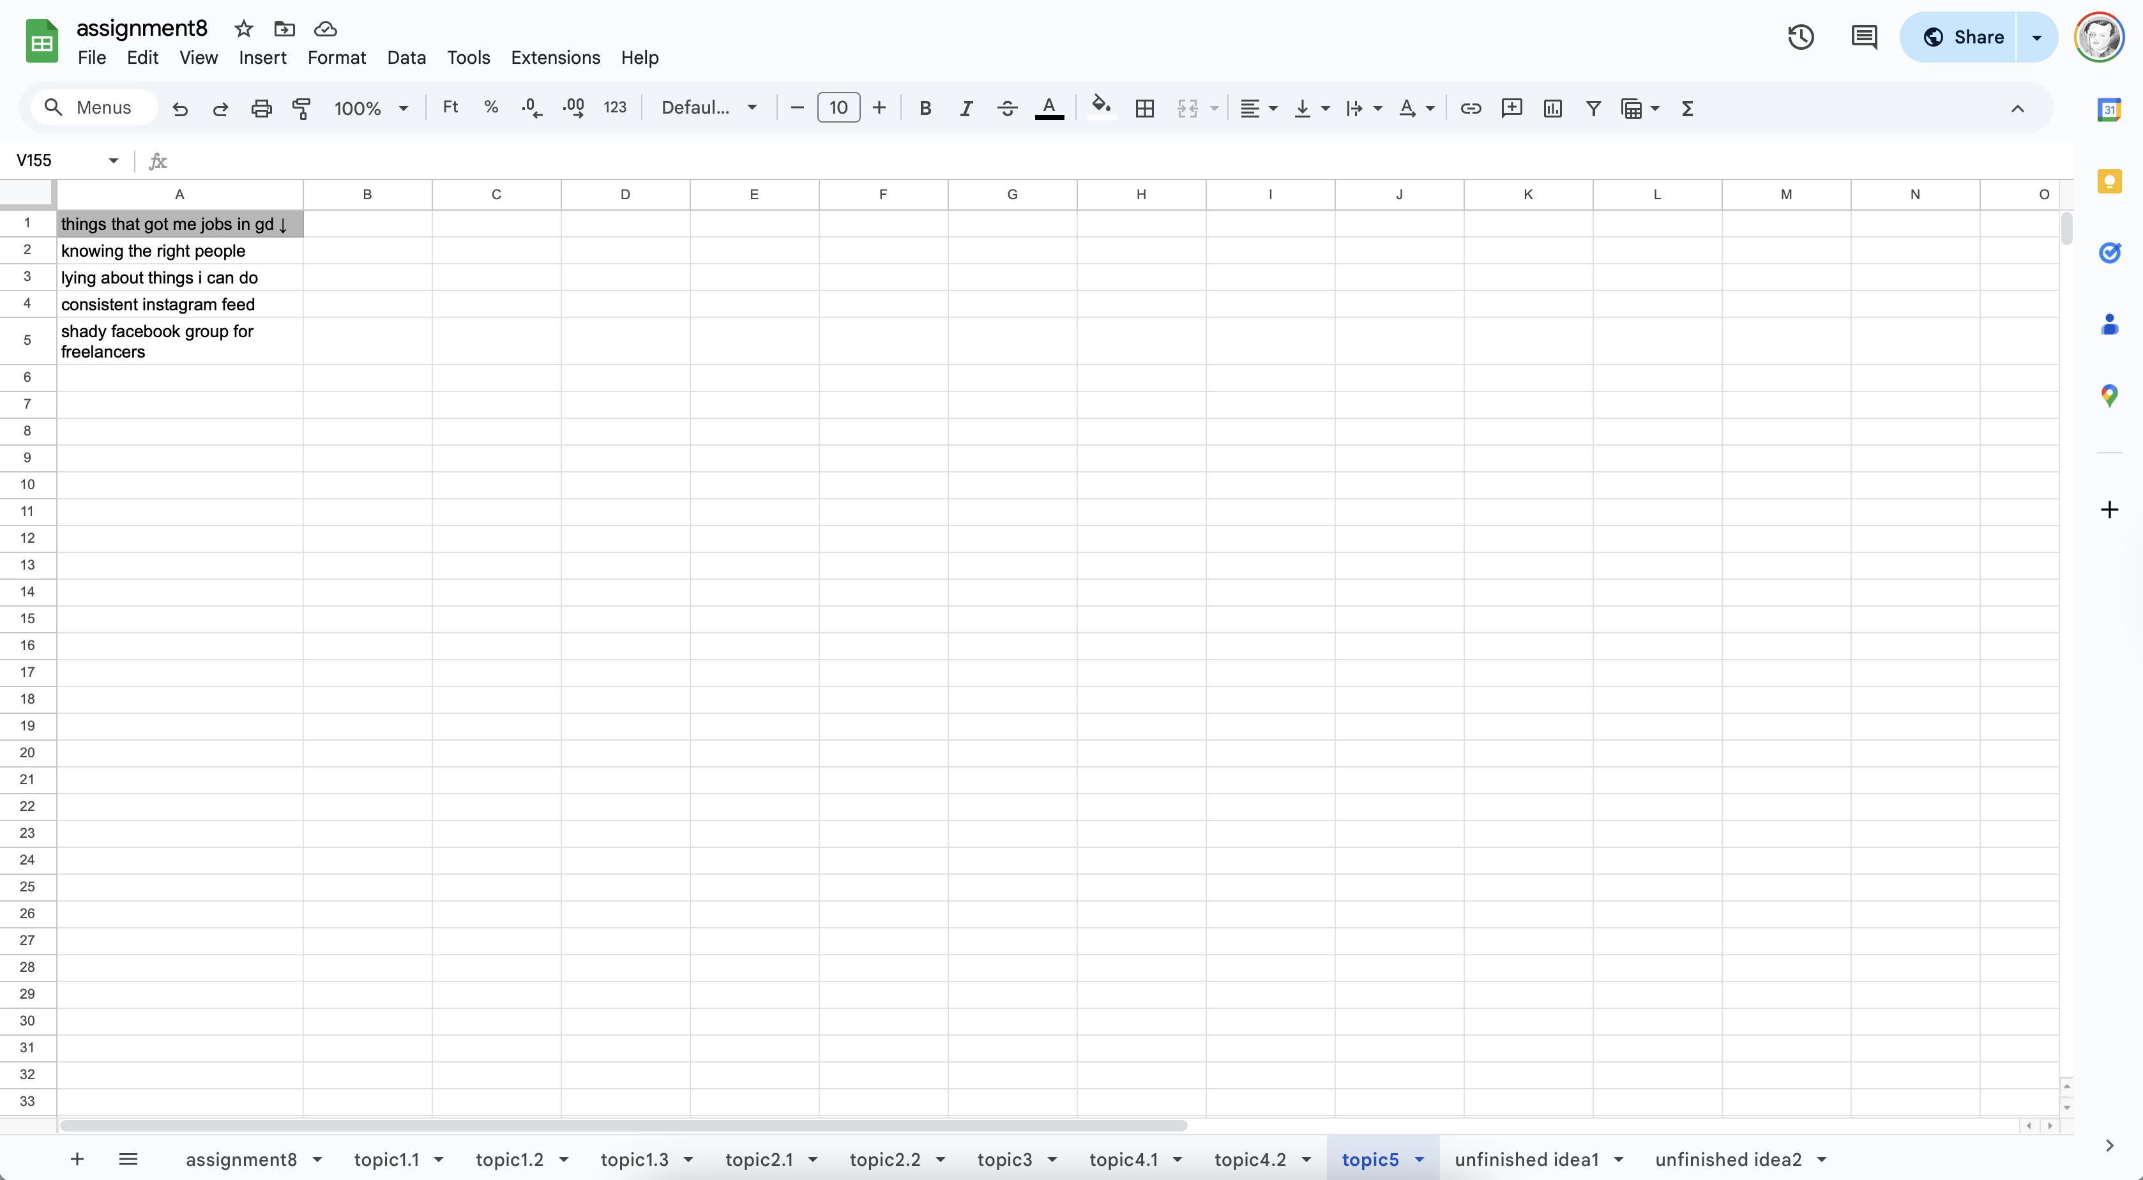Switch to the topic3 sheet tab
Screen dimensions: 2143x1180
(x=1004, y=1159)
